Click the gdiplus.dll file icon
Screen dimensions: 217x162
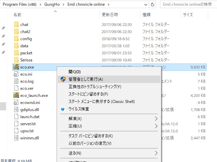tap(16, 109)
